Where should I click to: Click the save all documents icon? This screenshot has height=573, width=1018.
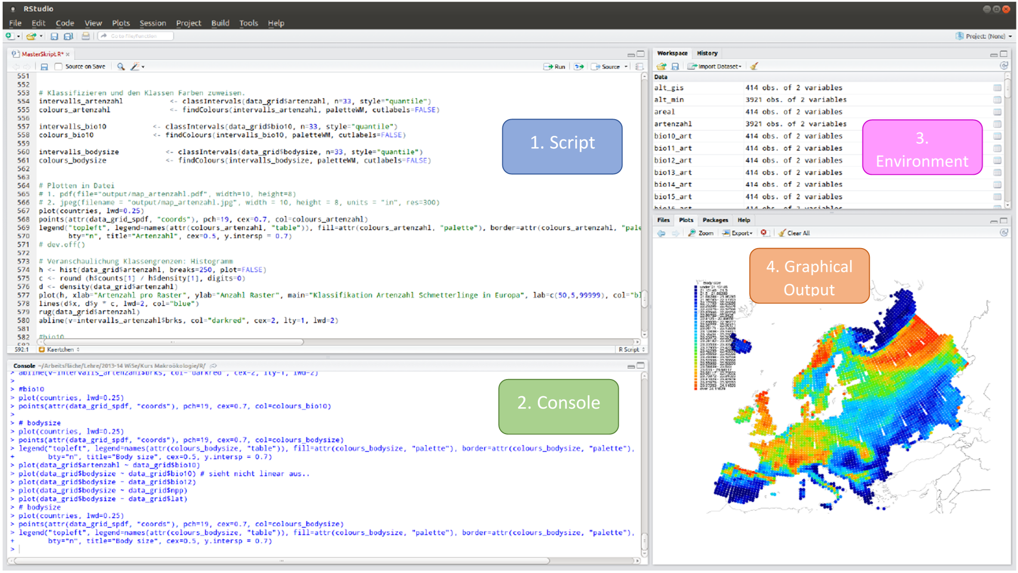pos(68,36)
